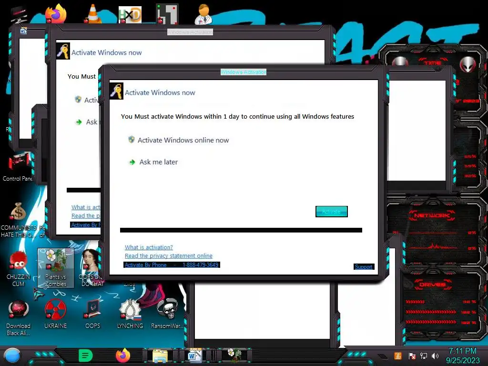Choose Activate Windows online now option

point(179,140)
